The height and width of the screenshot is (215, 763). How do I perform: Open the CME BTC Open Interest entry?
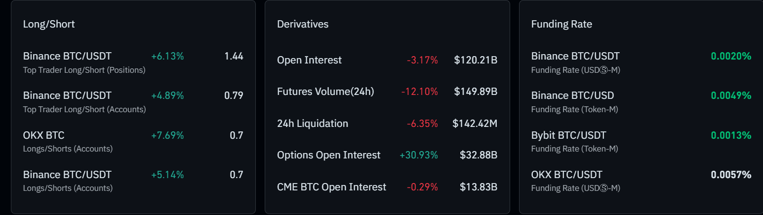332,187
